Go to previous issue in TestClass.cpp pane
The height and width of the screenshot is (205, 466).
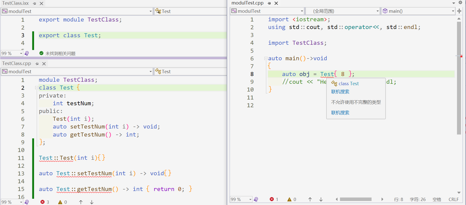(81, 202)
